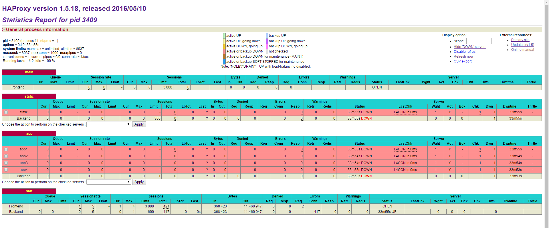Click sessions total 417 in stat Backend

[166, 212]
